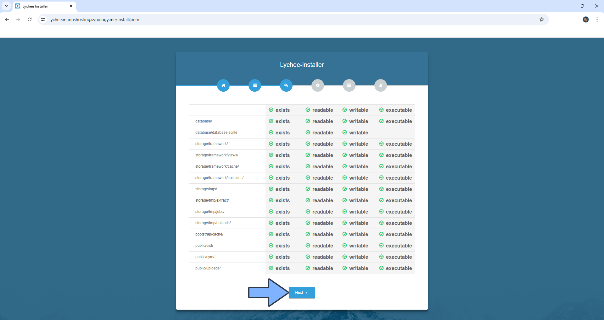
Task: Click the public/sym/ row label
Action: (205, 257)
